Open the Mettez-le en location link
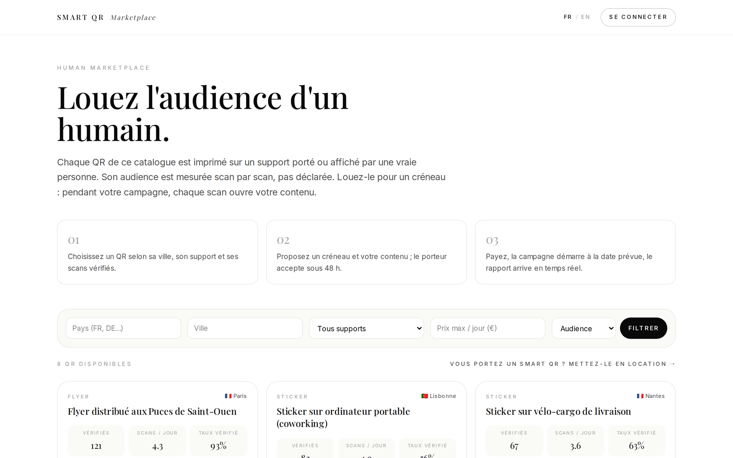This screenshot has width=733, height=458. pos(563,364)
